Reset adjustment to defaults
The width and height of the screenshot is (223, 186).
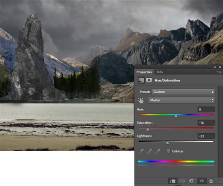[x=191, y=181]
